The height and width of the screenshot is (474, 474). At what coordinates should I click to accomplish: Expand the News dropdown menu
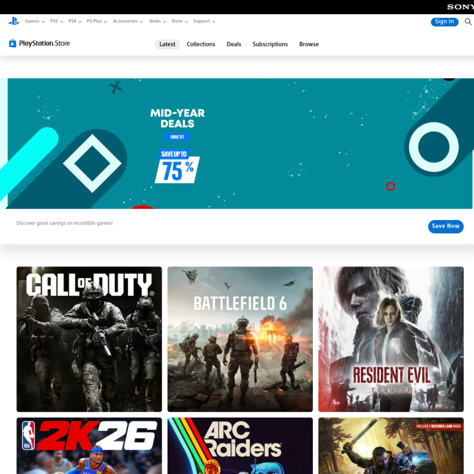pos(157,21)
